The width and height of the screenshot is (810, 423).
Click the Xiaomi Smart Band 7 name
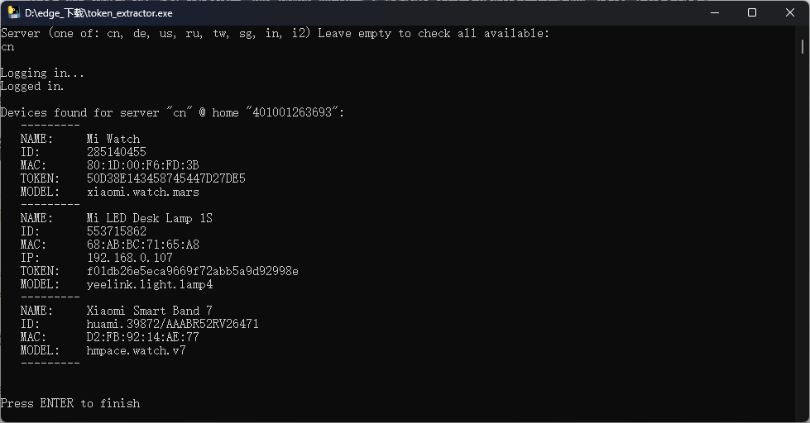[149, 311]
